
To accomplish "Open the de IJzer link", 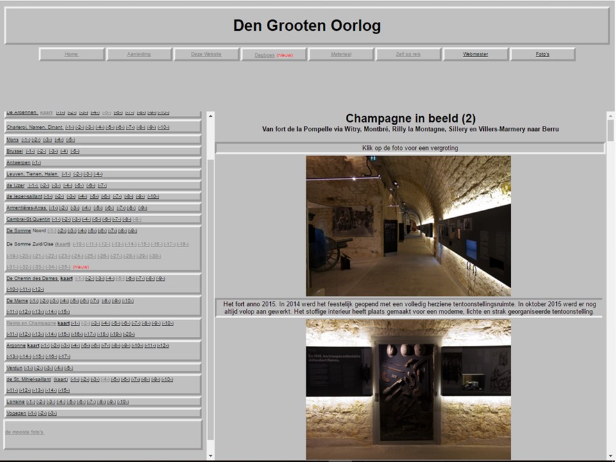I will 15,185.
